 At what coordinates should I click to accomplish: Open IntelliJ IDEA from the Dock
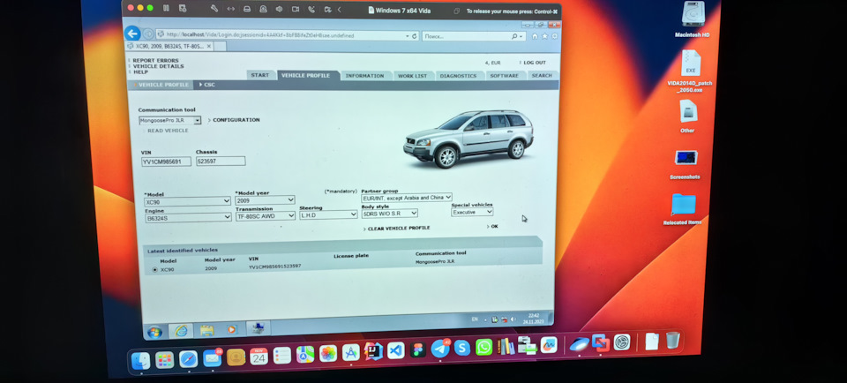373,351
